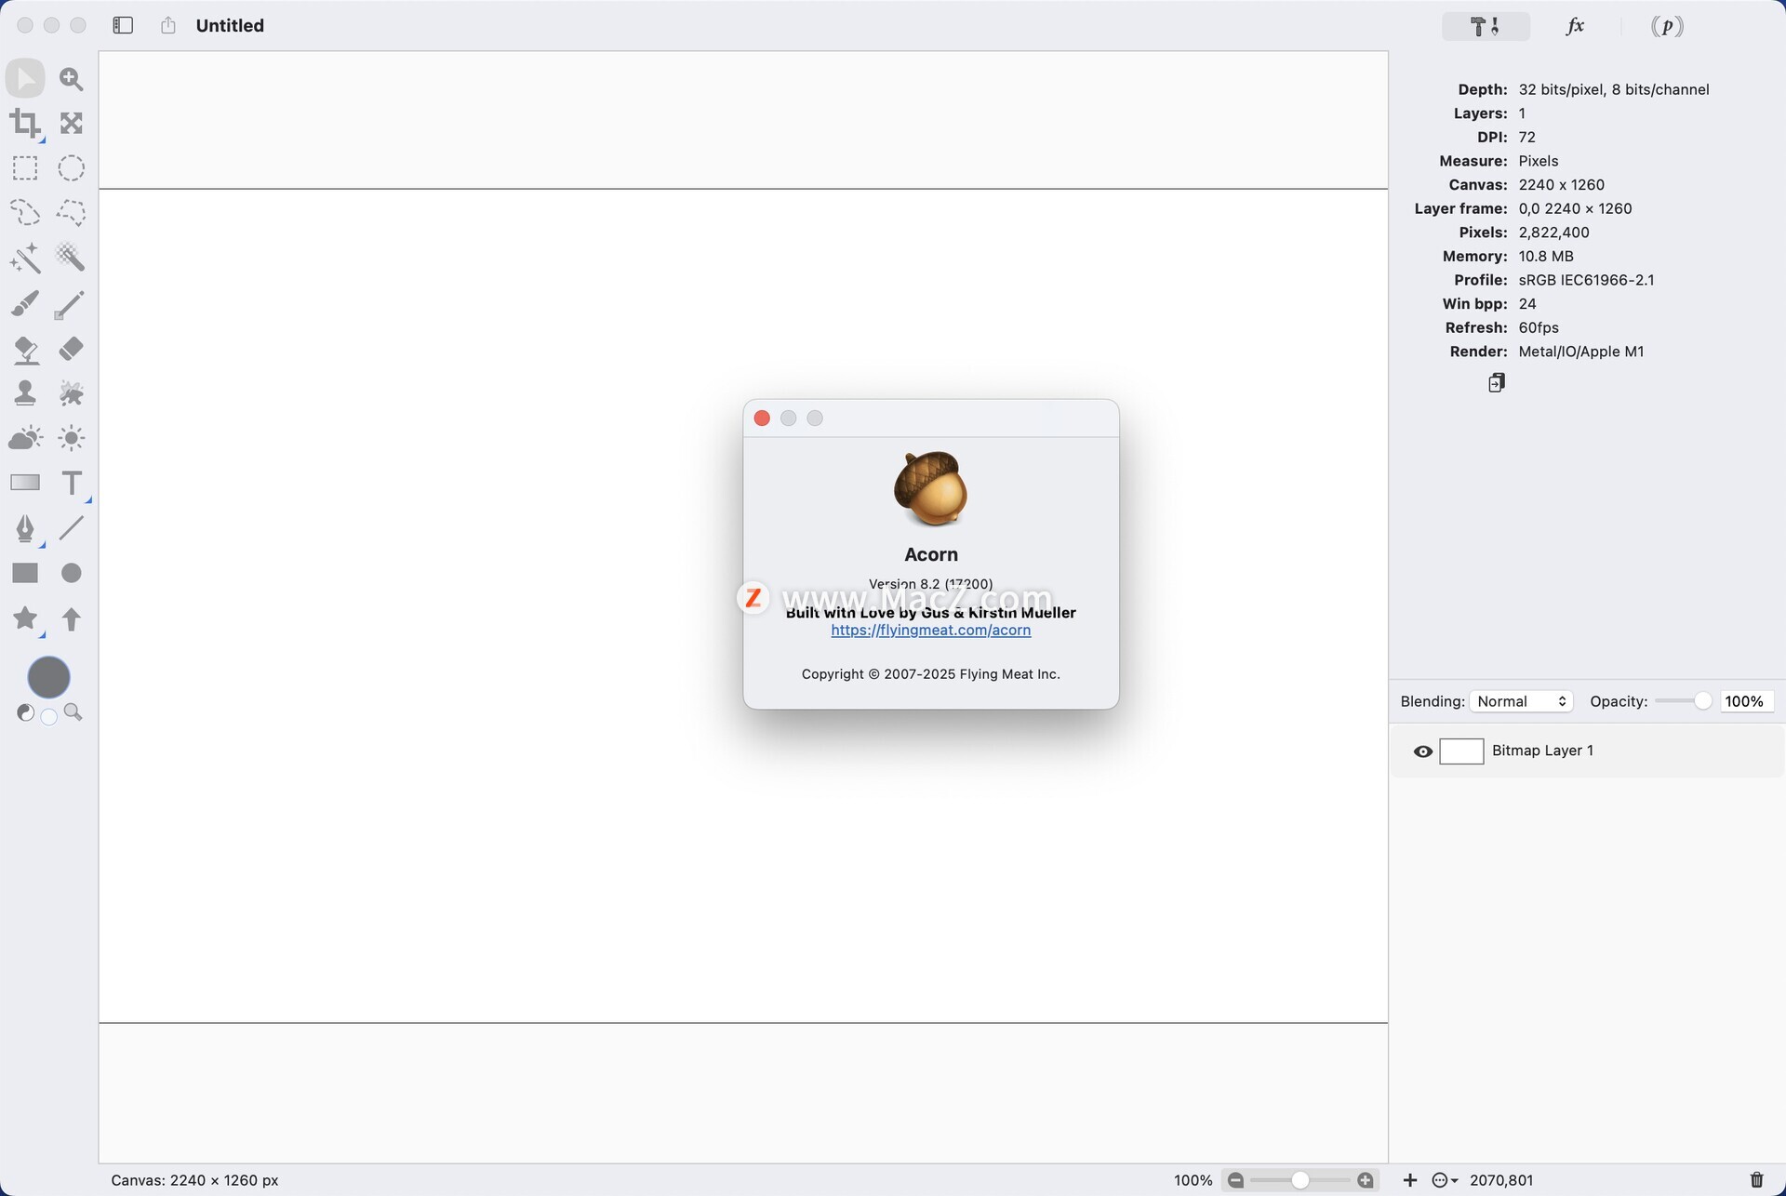Select the freehand Lasso tool
Image resolution: width=1786 pixels, height=1196 pixels.
25,213
